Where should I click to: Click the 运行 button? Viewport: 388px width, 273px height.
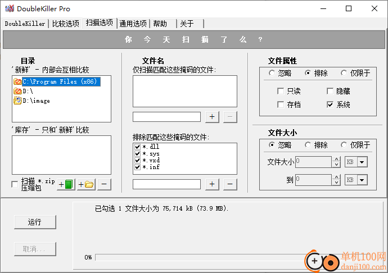pos(35,222)
